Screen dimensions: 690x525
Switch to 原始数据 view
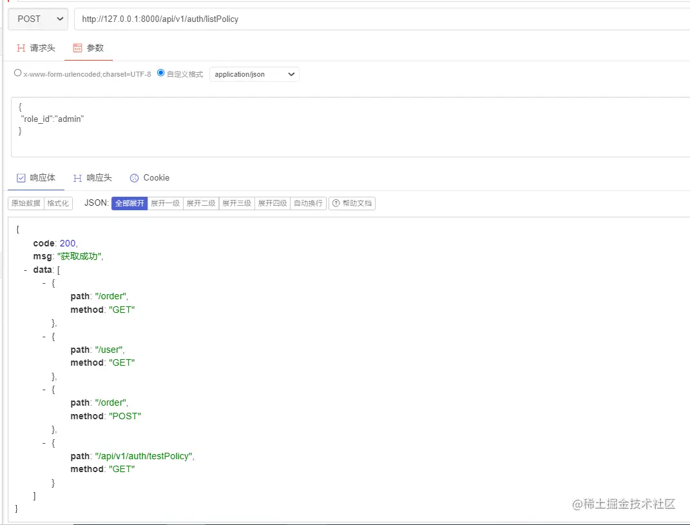pyautogui.click(x=25, y=203)
